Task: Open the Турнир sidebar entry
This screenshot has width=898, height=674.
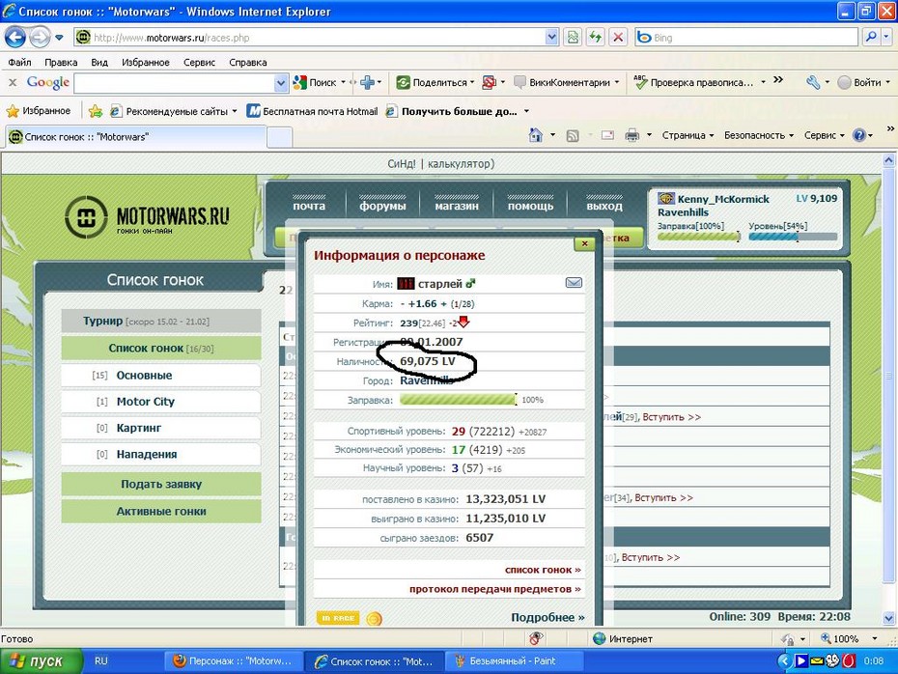Action: pos(161,321)
